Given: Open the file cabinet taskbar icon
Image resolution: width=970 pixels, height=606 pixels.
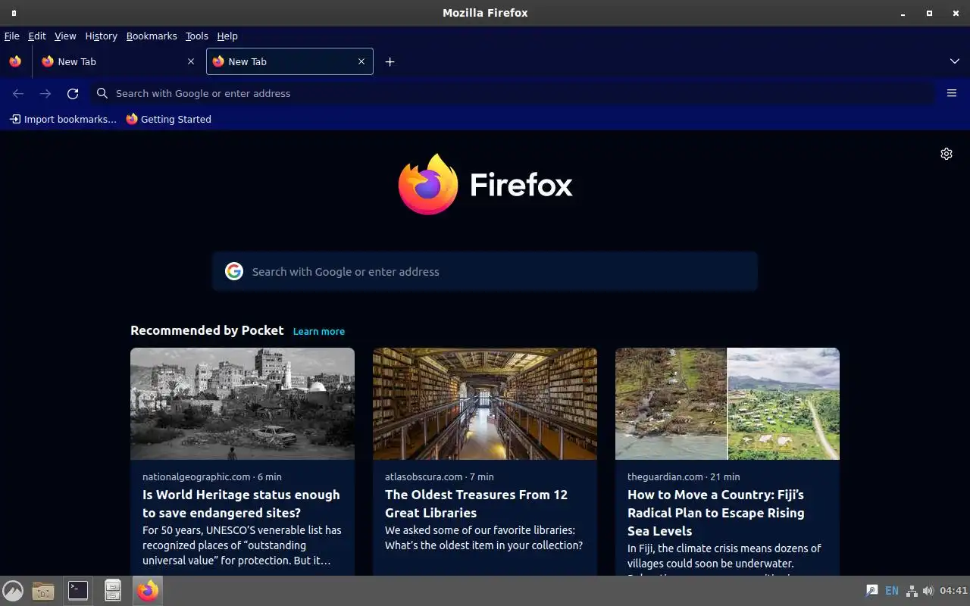Looking at the screenshot, I should tap(113, 591).
